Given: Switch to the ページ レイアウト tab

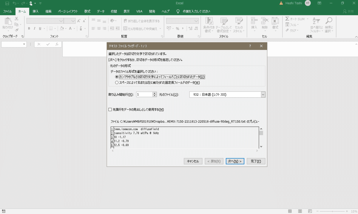Looking at the screenshot, I should click(x=68, y=11).
